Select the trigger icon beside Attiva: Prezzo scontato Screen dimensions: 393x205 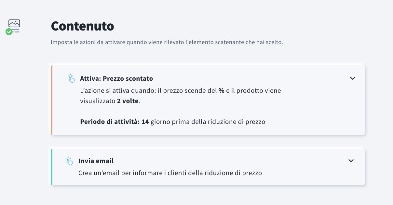click(72, 78)
